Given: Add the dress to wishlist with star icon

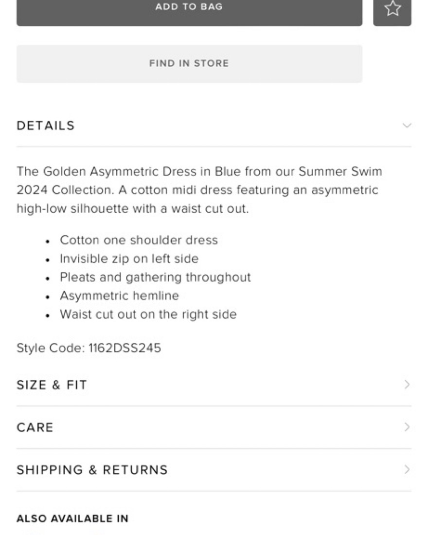Looking at the screenshot, I should (x=392, y=9).
